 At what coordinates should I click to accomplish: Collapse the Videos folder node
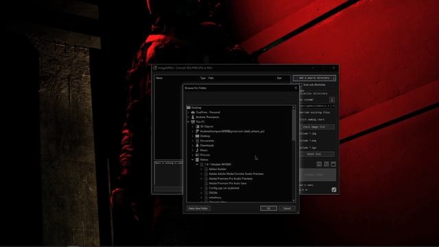coord(193,160)
